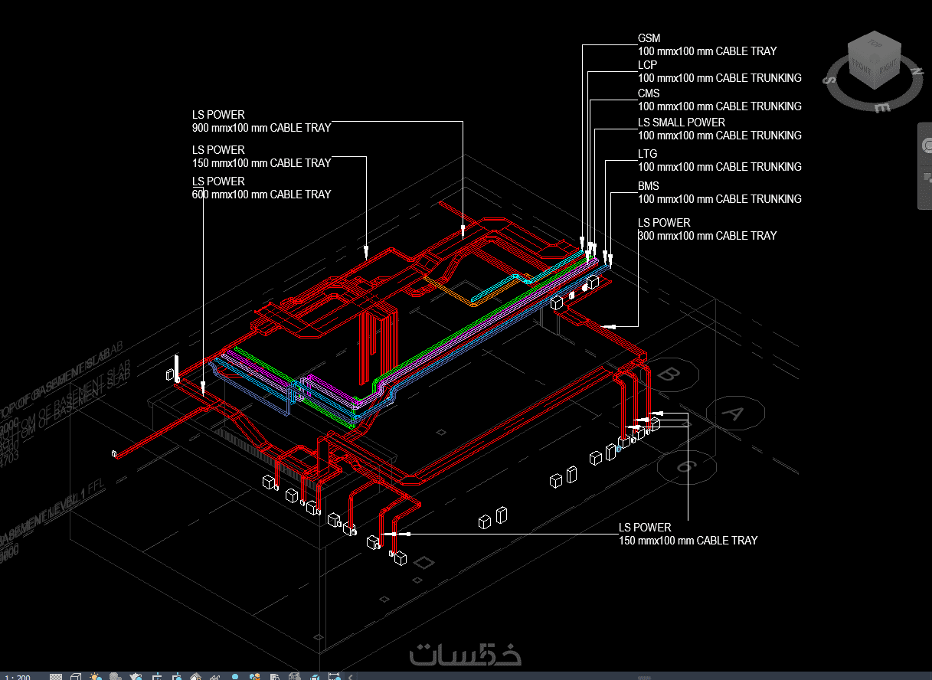Screen dimensions: 932x680
Task: Click the TOP face of the ViewCube
Action: coord(875,45)
